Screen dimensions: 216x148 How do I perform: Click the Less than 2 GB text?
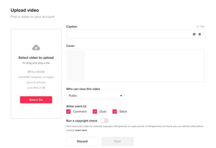point(36,88)
